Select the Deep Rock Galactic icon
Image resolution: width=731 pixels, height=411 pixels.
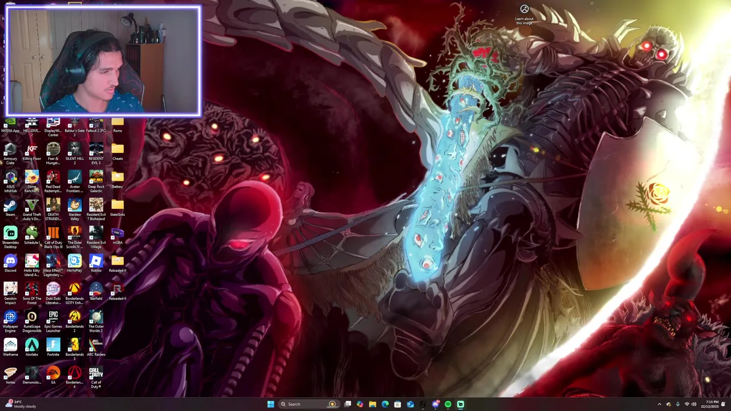point(96,182)
